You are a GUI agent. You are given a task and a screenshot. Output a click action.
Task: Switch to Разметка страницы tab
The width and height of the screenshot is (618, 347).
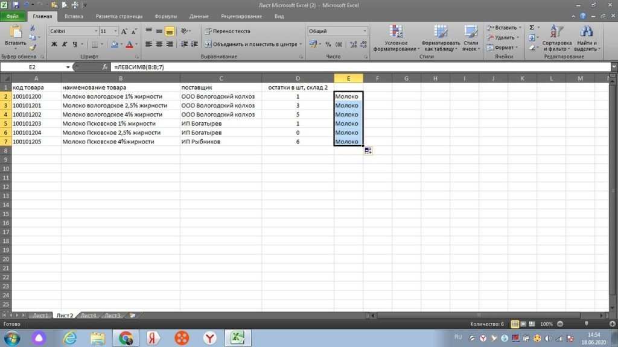(119, 16)
